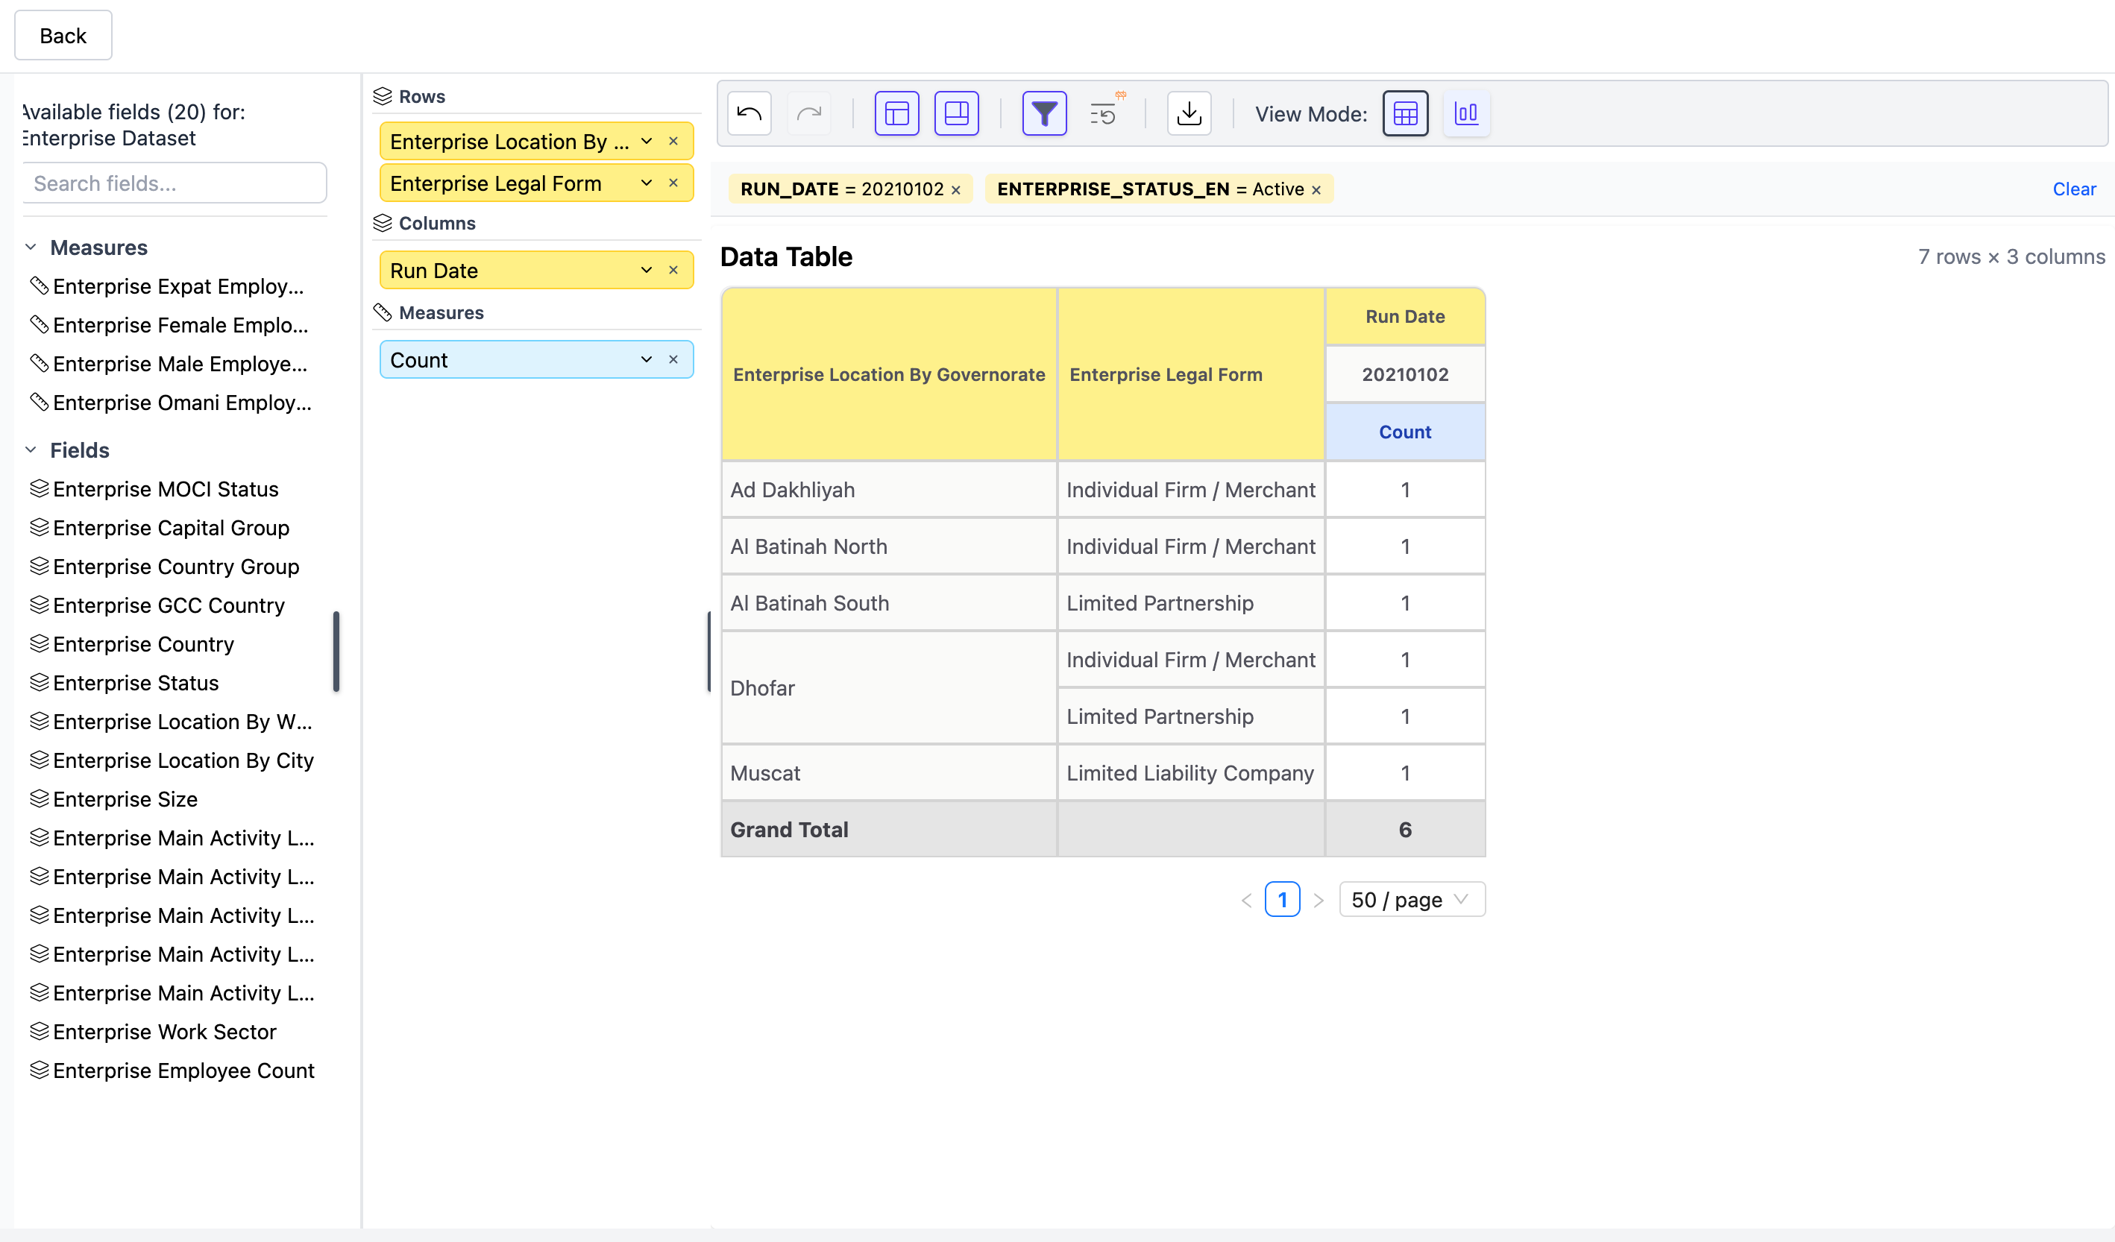
Task: Collapse the Measures section
Action: point(31,248)
